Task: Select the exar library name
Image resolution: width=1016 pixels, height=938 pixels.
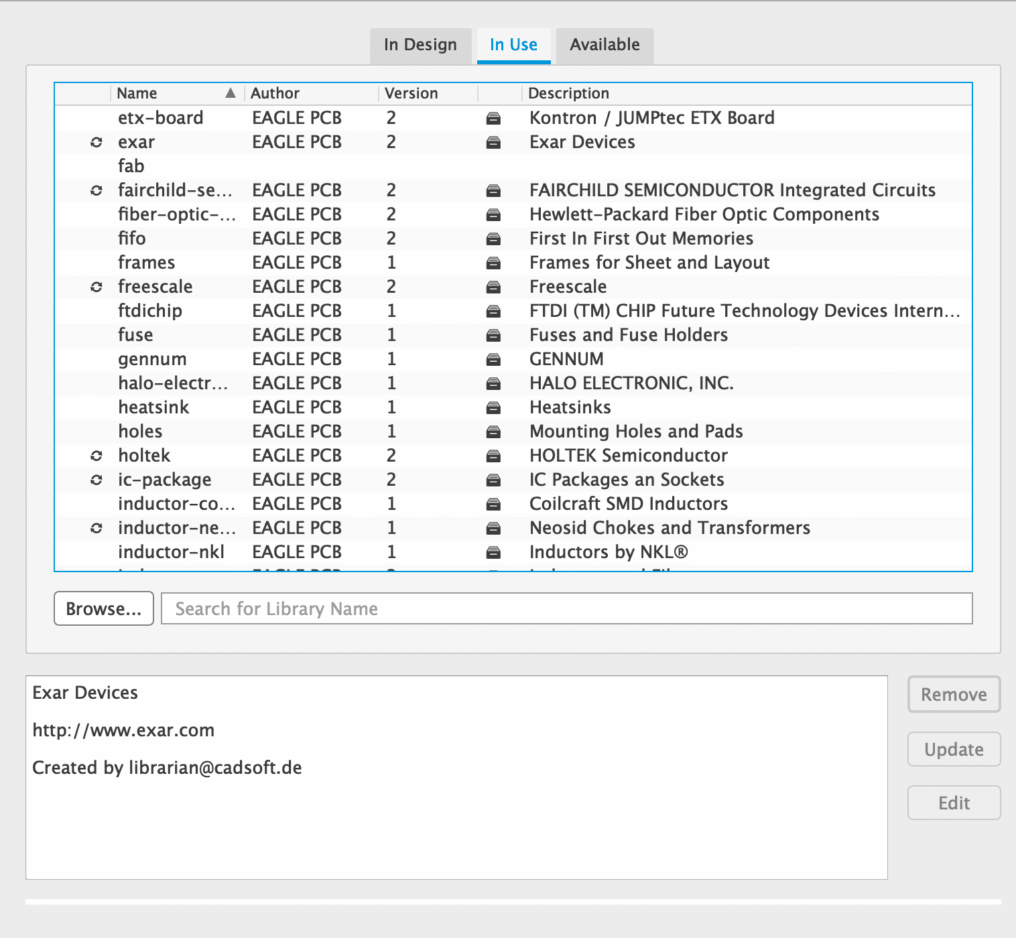Action: 137,142
